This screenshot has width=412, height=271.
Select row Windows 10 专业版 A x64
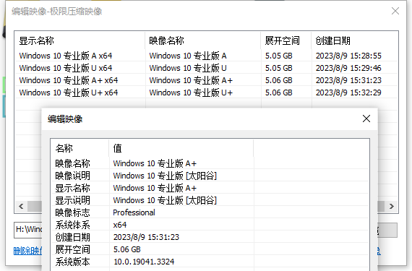206,56
